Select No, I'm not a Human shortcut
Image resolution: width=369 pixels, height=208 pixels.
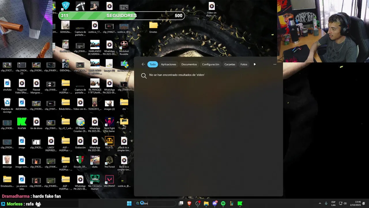click(95, 183)
